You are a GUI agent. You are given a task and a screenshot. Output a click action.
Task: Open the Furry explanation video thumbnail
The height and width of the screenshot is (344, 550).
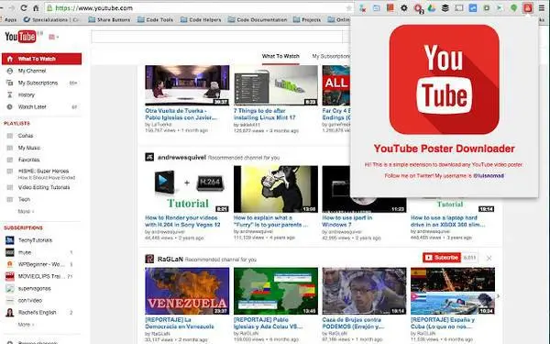[x=276, y=189]
